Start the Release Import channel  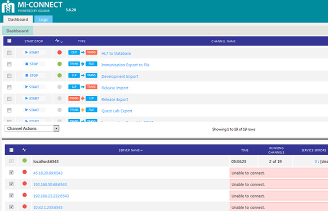coord(31,87)
